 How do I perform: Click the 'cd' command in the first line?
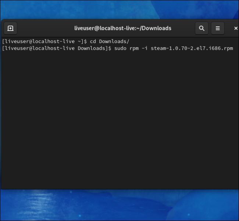pos(93,41)
